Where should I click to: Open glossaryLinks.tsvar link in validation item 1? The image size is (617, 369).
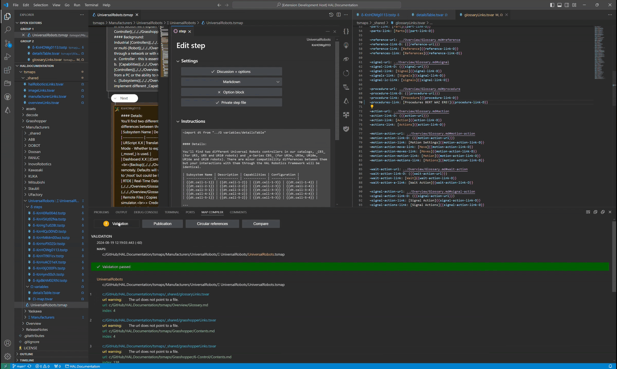[x=155, y=294]
